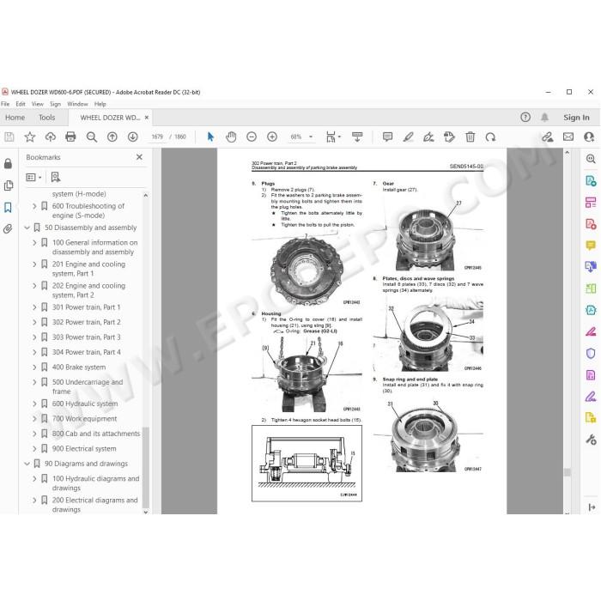
Task: Open notifications bell
Action: (x=544, y=118)
